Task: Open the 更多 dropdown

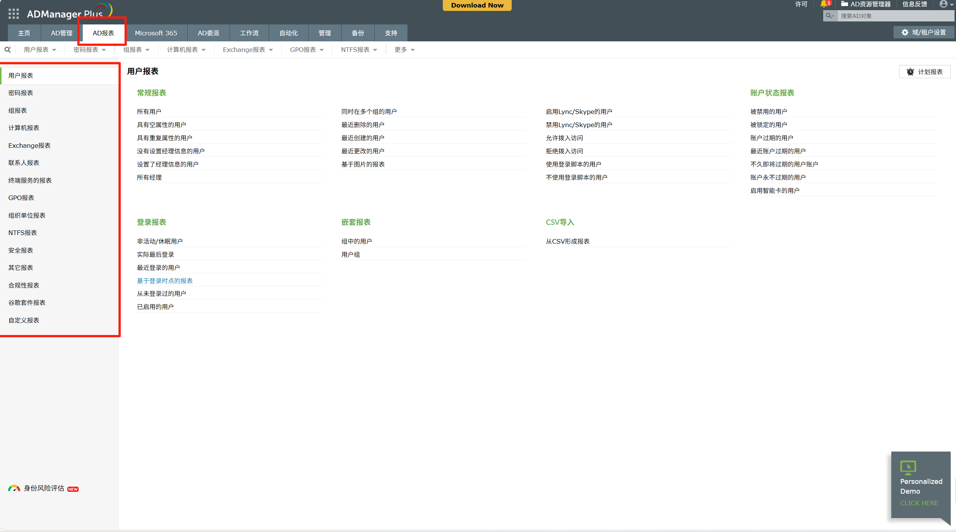Action: coord(404,50)
